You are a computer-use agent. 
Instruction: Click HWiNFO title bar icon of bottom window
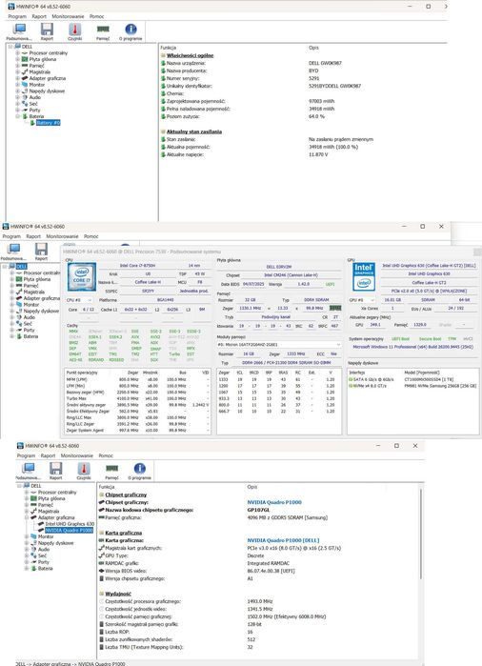pyautogui.click(x=20, y=446)
